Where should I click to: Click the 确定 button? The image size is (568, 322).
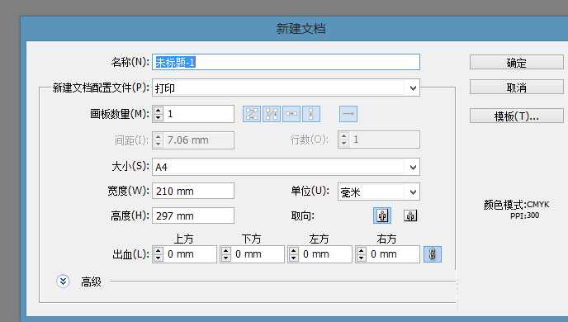coord(517,62)
